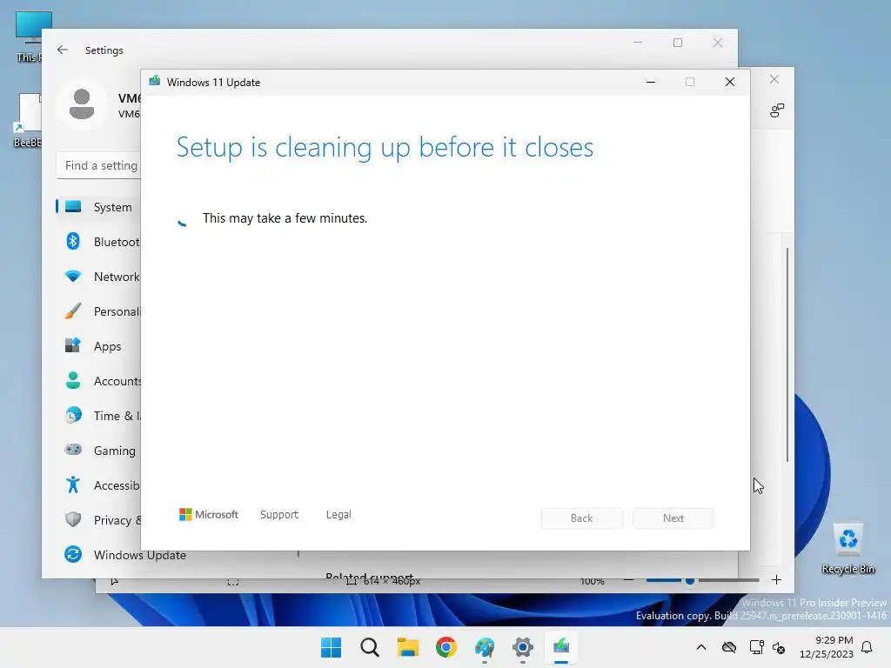Adjust the Paint zoom slider handle

[x=690, y=580]
